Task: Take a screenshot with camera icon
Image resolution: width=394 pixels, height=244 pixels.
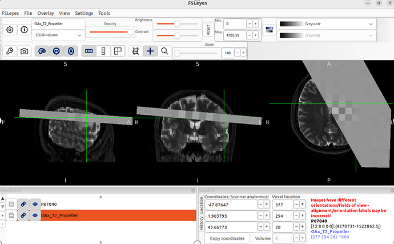Action: point(24,51)
